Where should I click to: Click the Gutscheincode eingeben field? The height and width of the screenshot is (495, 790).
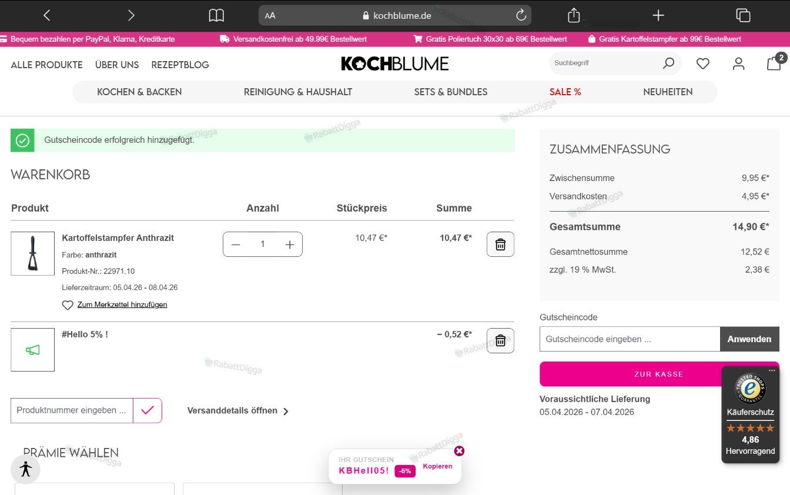630,339
